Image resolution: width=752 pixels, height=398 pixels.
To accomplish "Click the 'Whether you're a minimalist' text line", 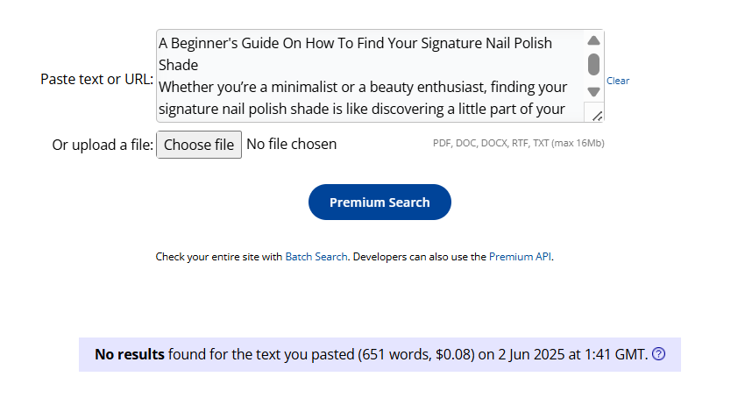I will pyautogui.click(x=363, y=87).
